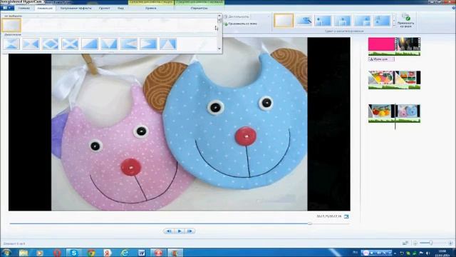The width and height of the screenshot is (456, 257).
Task: Select the pink title clip in storyboard
Action: 381,44
